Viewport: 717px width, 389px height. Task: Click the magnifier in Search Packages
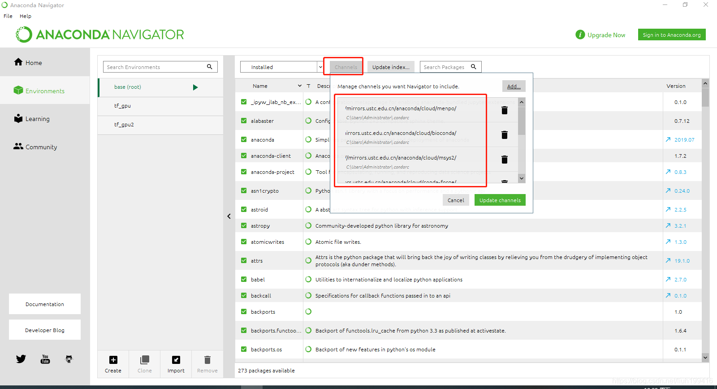tap(473, 67)
